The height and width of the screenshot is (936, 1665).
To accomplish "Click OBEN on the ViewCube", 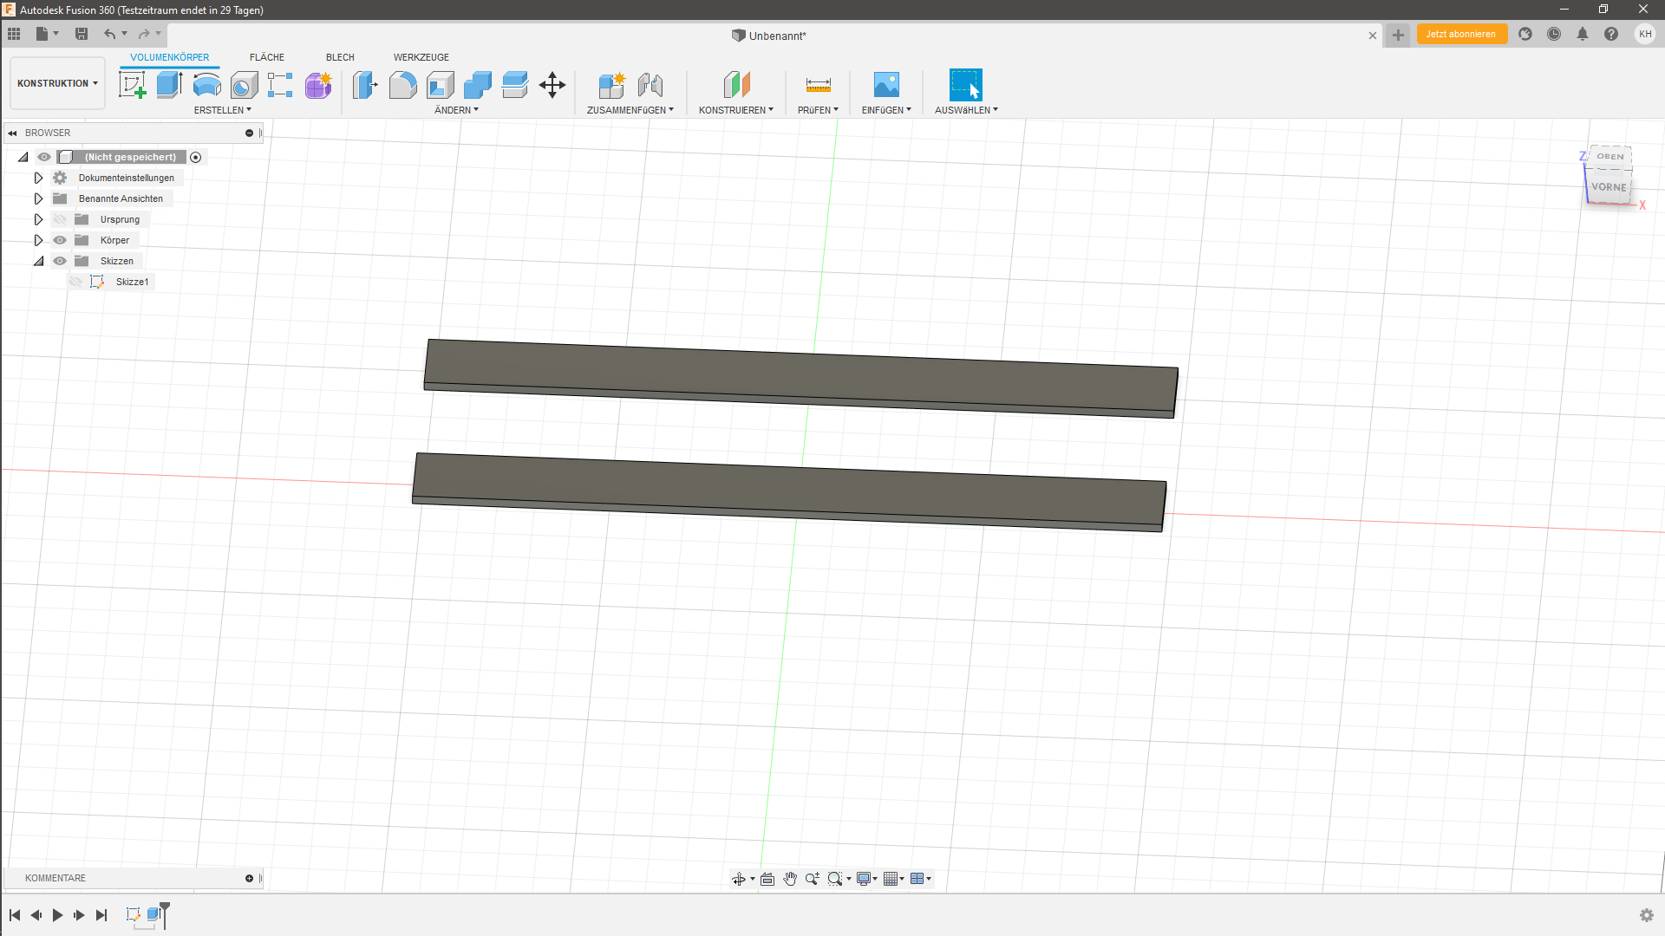I will [x=1609, y=157].
